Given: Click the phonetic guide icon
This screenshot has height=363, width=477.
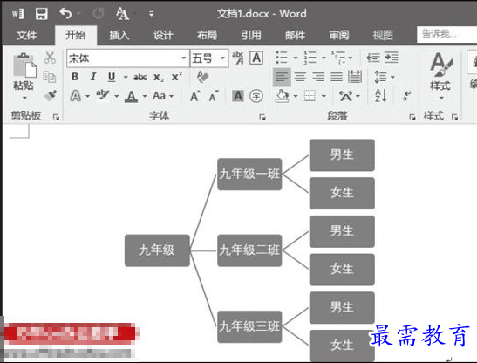Looking at the screenshot, I should click(x=238, y=58).
